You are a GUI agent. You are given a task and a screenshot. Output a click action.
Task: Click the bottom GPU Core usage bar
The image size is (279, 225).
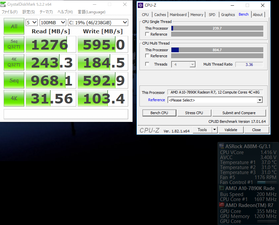coord(267,221)
